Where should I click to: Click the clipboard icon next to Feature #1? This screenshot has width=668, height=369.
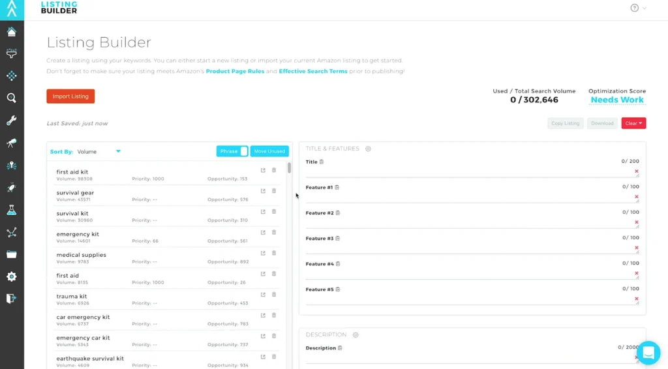point(337,187)
